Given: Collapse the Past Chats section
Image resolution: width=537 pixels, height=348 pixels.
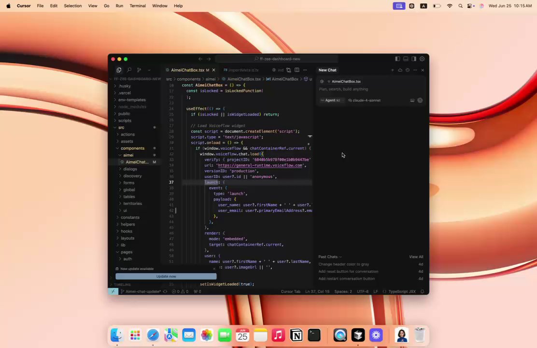Looking at the screenshot, I should [x=330, y=257].
